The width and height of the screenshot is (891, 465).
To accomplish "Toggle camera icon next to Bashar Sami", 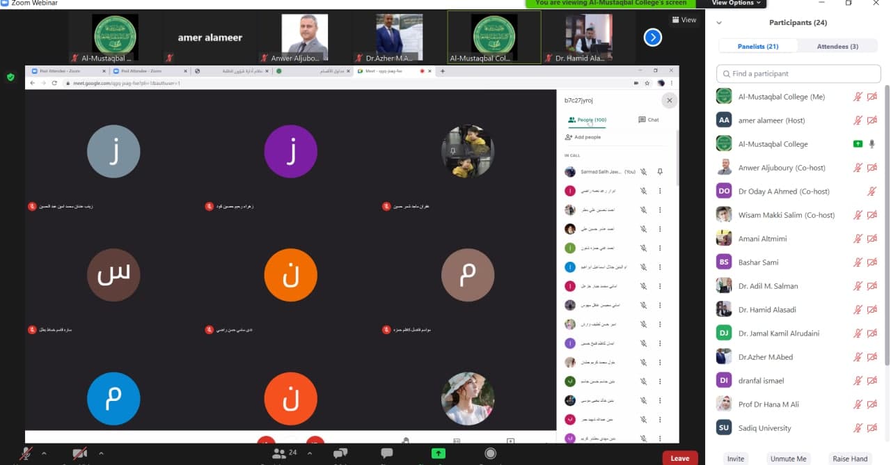I will click(872, 262).
